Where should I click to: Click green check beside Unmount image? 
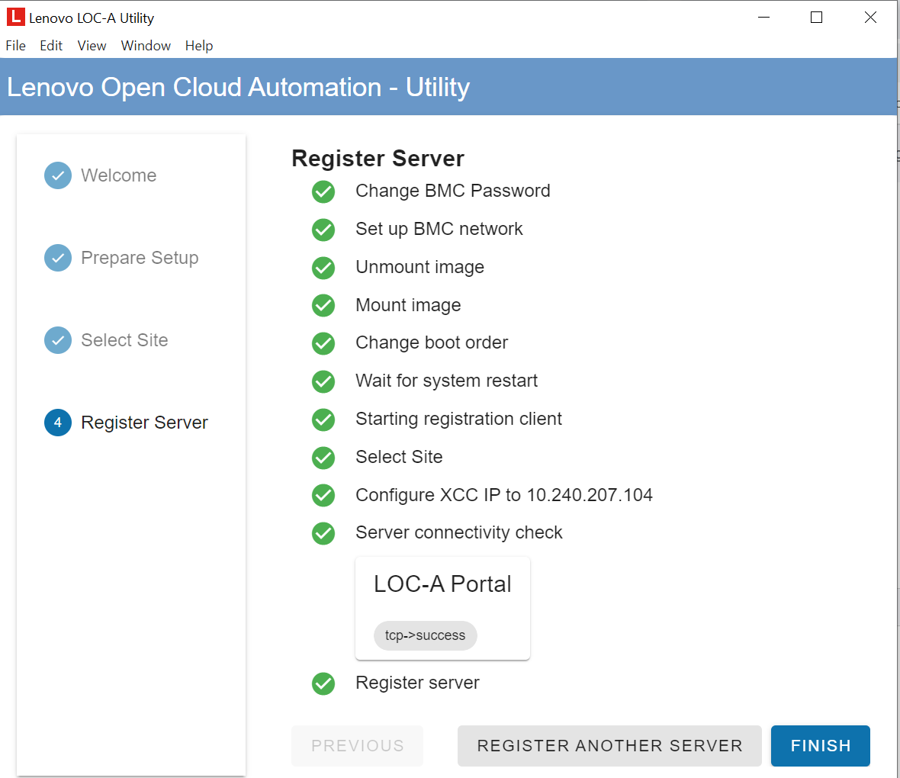pyautogui.click(x=323, y=268)
